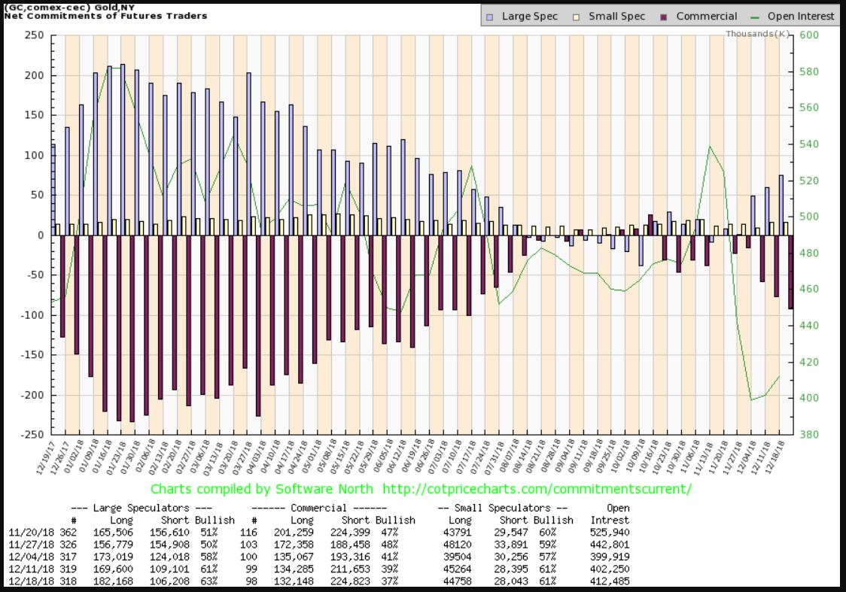
Task: Click the 11/20/18 row date in table
Action: pyautogui.click(x=27, y=532)
